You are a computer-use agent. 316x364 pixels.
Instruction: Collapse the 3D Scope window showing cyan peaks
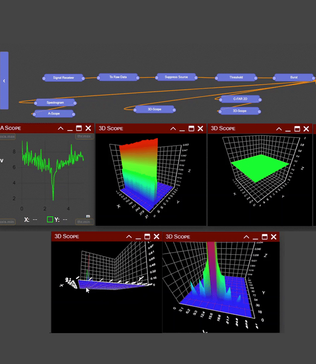[246, 237]
